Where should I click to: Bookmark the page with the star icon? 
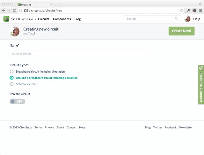(x=182, y=10)
